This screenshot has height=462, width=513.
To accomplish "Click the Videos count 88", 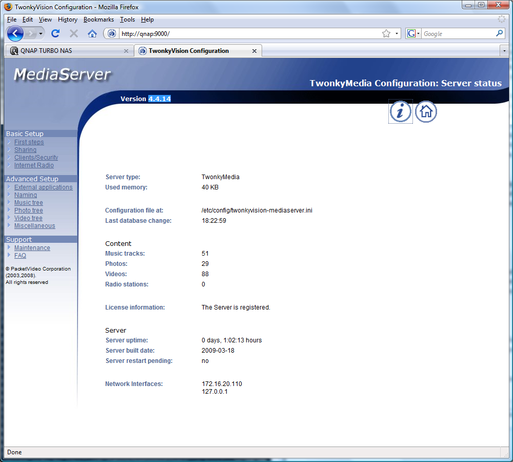I will coord(205,274).
